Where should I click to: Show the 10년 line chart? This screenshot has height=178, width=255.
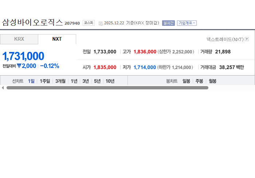point(110,81)
